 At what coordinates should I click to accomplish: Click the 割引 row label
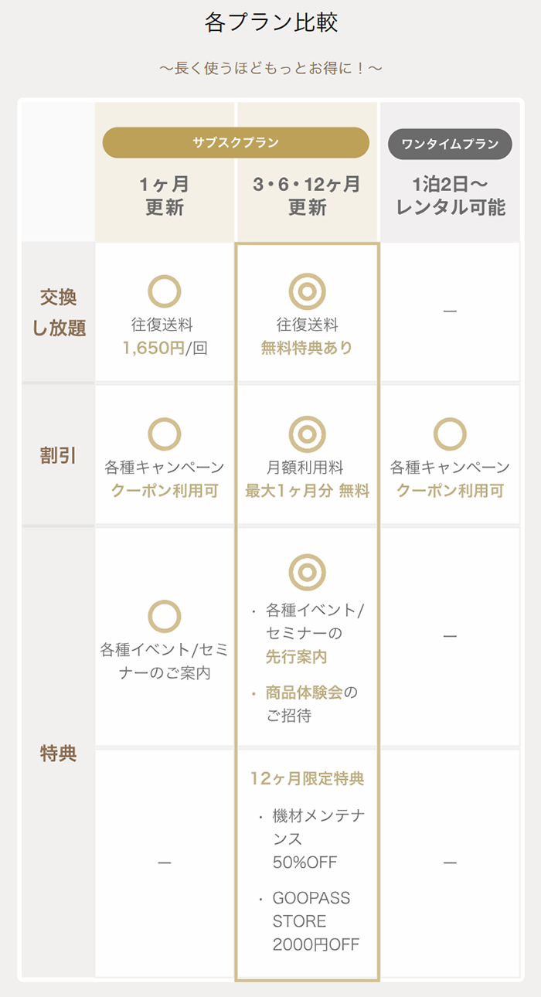tap(59, 455)
